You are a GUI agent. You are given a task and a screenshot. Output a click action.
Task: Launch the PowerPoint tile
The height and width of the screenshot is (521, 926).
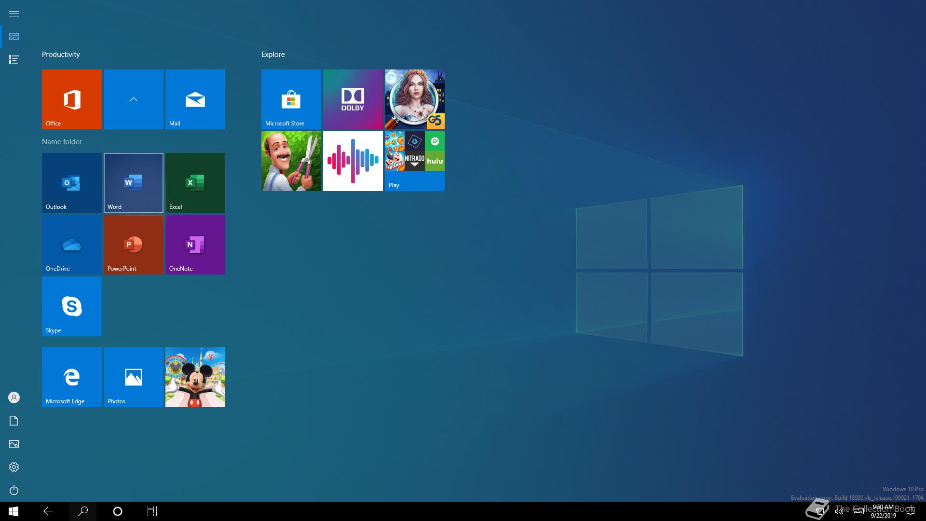134,245
